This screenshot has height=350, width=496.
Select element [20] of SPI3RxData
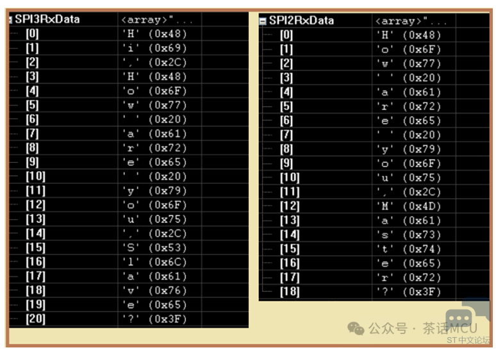pos(35,319)
